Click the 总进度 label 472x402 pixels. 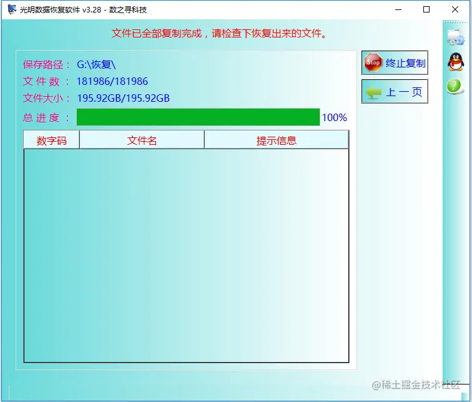point(46,117)
